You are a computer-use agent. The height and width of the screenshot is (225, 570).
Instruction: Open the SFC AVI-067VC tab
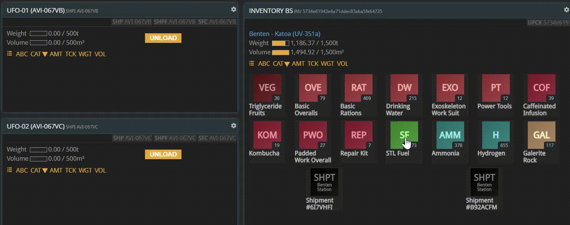pos(217,138)
